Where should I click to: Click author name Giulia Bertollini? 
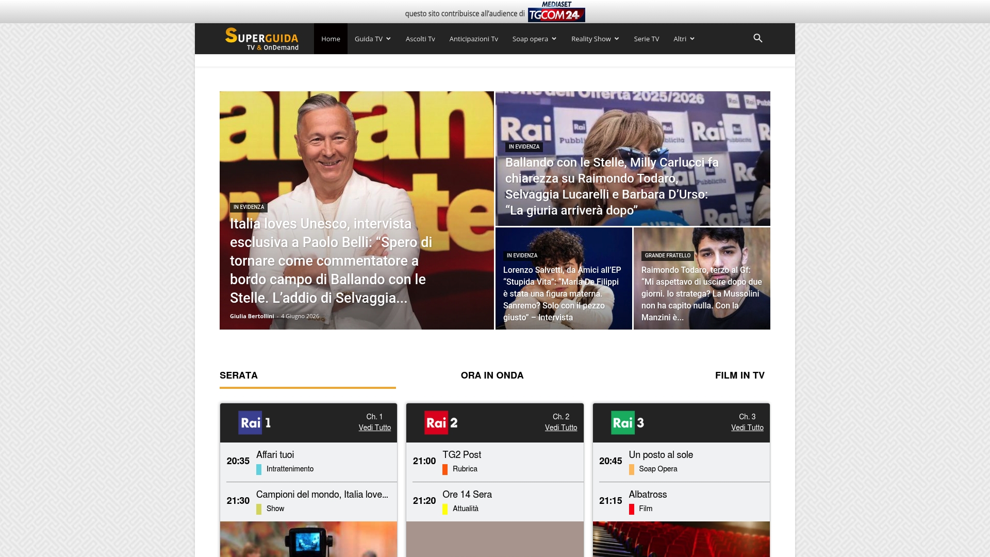(252, 316)
